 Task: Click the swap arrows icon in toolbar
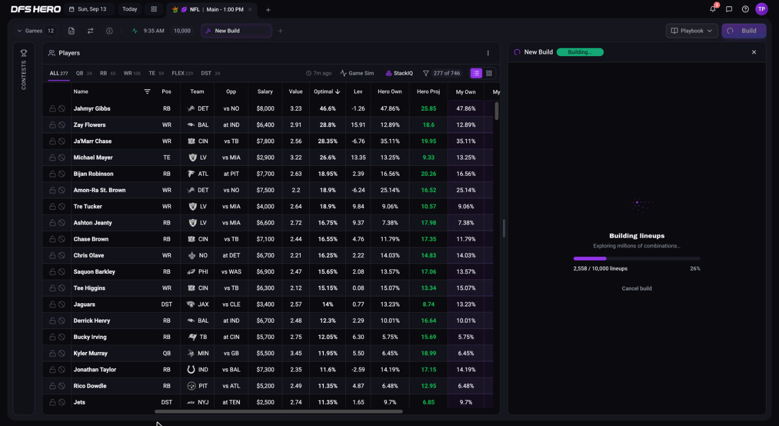click(x=90, y=31)
